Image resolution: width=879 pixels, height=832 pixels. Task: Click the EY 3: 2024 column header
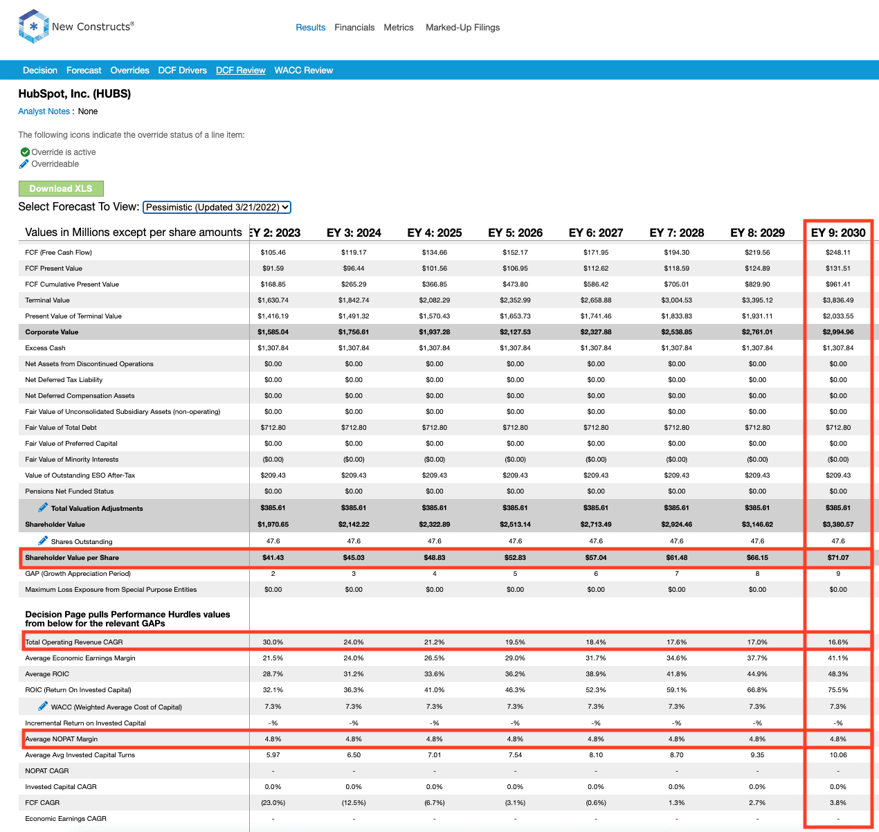(354, 233)
